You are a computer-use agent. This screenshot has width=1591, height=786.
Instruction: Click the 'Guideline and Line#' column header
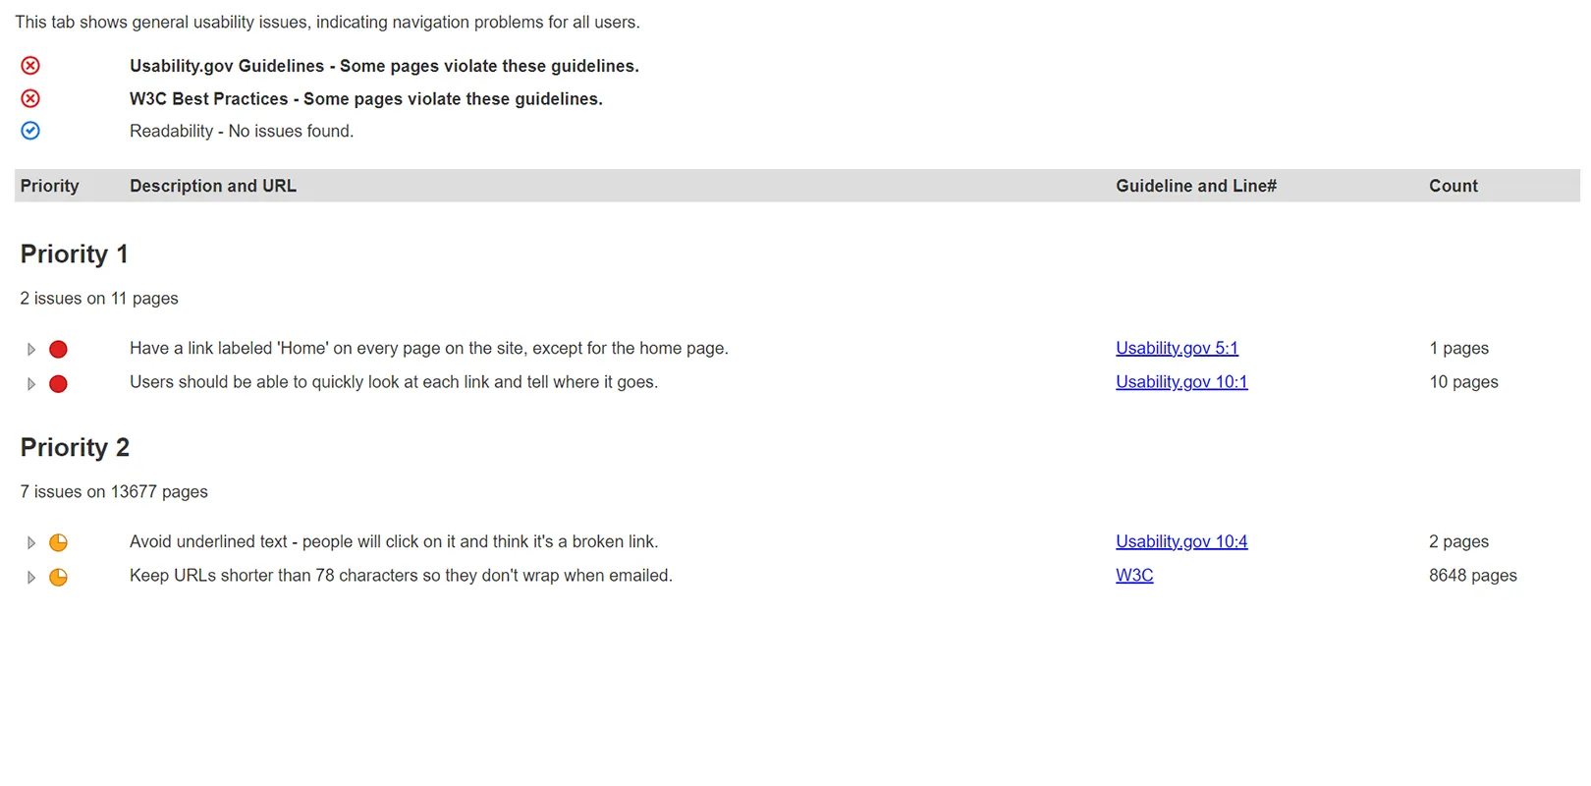(x=1195, y=186)
